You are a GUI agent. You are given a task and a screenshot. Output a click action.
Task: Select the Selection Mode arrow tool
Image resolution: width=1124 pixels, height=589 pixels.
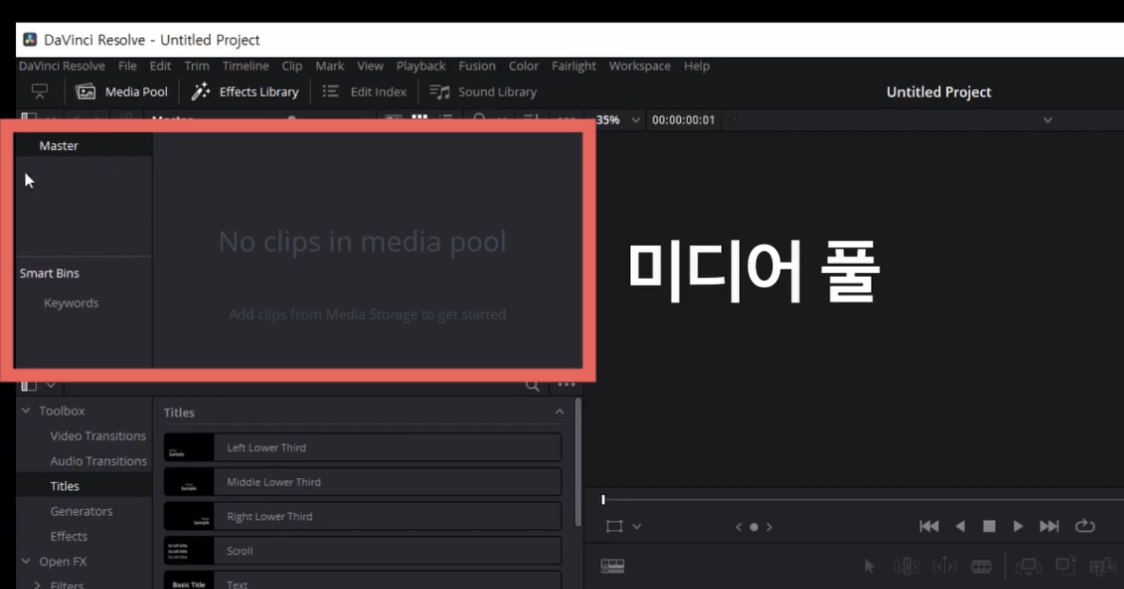[x=869, y=566]
